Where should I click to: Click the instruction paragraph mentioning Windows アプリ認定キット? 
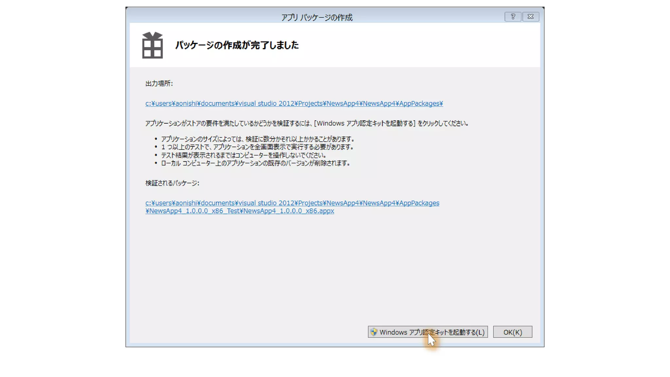click(307, 123)
